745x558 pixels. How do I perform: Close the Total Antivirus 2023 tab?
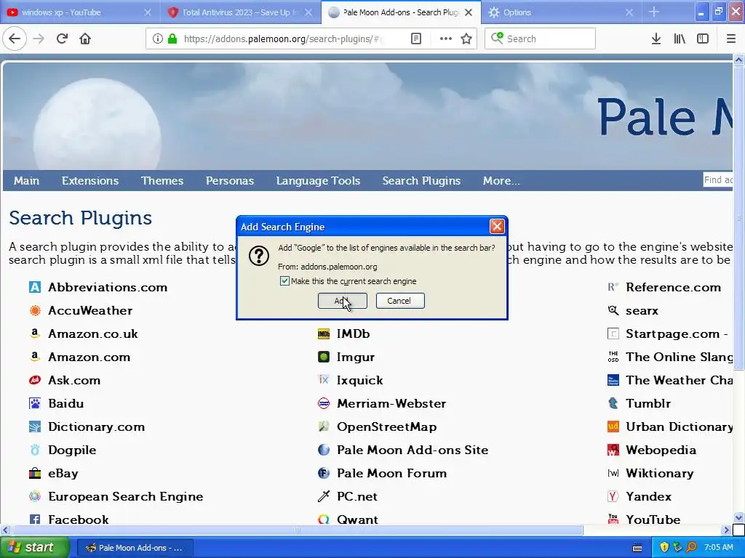[x=308, y=12]
